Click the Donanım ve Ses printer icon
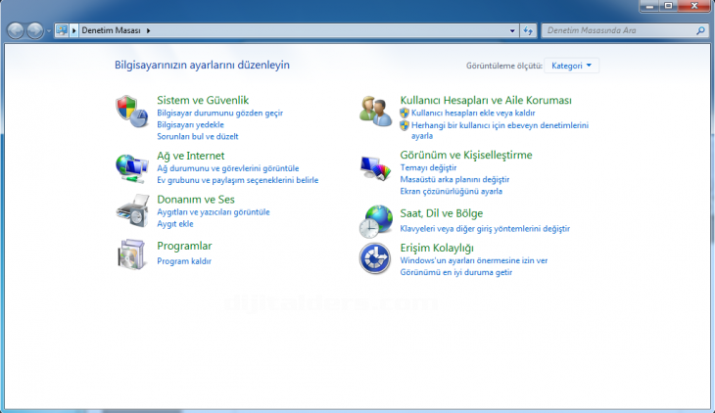Viewport: 715px width, 413px height. coord(129,209)
